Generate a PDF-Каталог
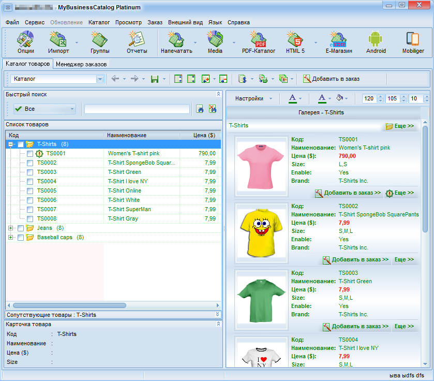This screenshot has width=434, height=381. pyautogui.click(x=259, y=42)
